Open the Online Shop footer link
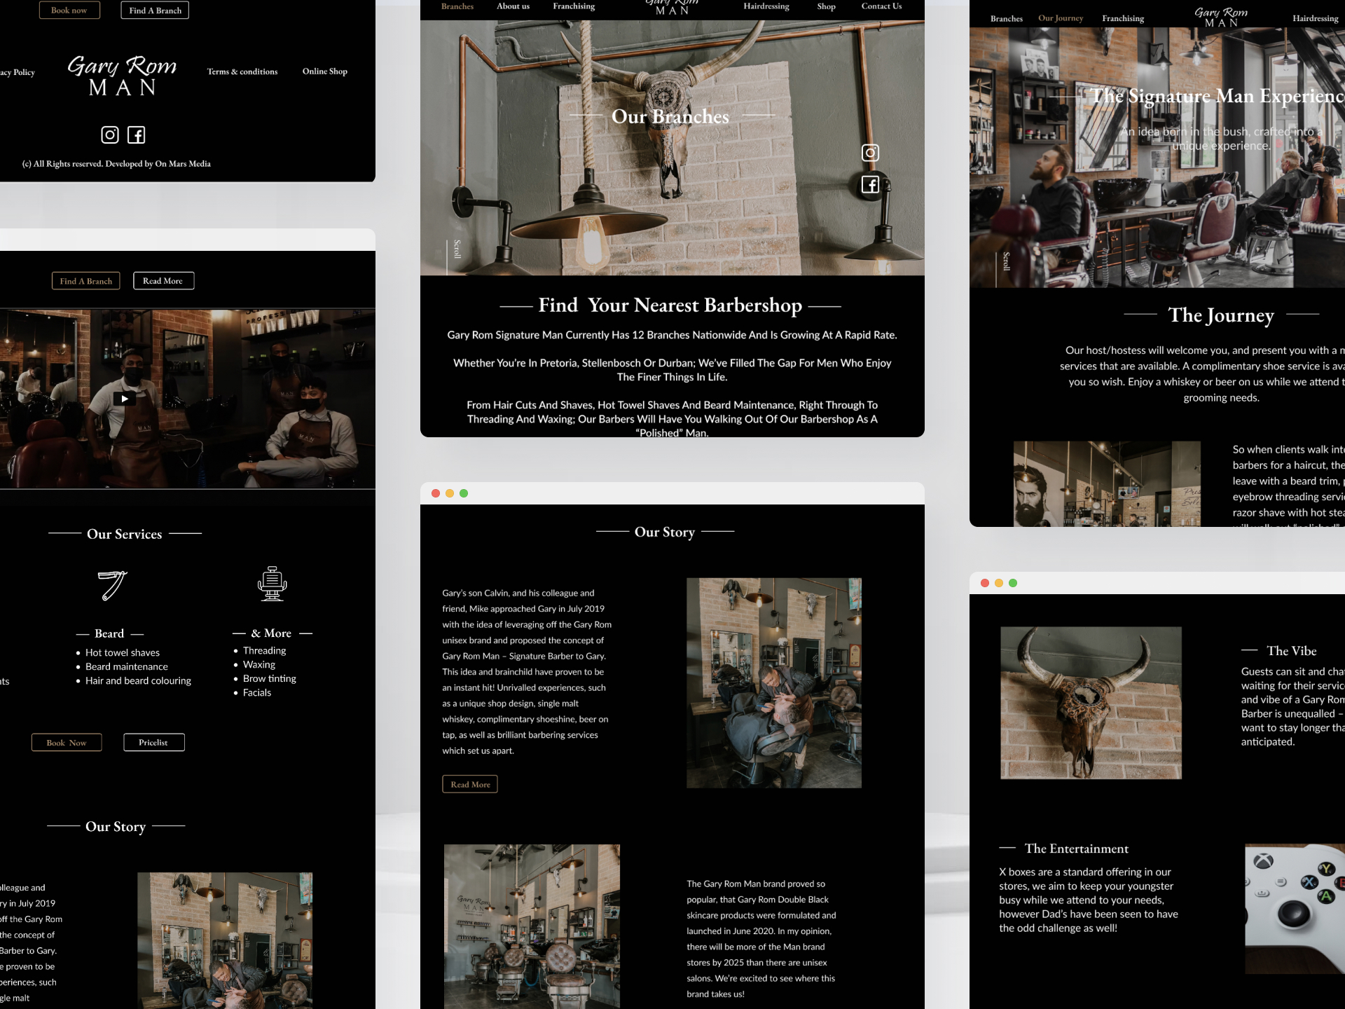Image resolution: width=1345 pixels, height=1009 pixels. pos(324,71)
